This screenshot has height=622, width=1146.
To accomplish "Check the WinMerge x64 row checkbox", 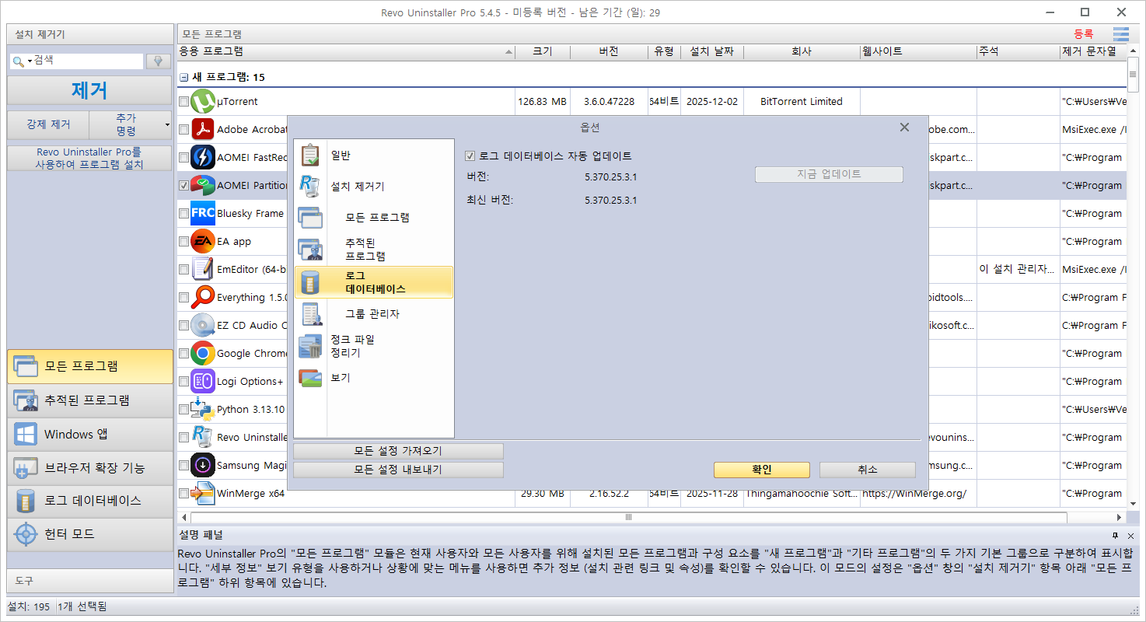I will [x=184, y=494].
